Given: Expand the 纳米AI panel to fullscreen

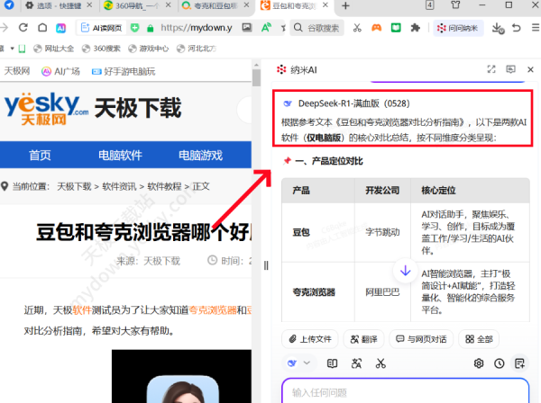Looking at the screenshot, I should tap(491, 69).
